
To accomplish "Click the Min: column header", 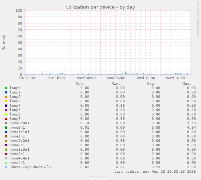I will [x=116, y=84].
